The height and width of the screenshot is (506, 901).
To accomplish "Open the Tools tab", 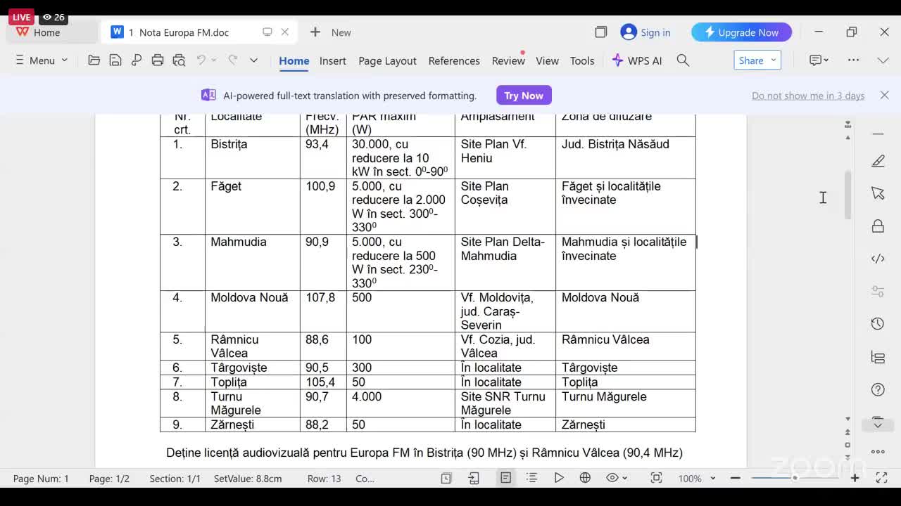I will (582, 60).
